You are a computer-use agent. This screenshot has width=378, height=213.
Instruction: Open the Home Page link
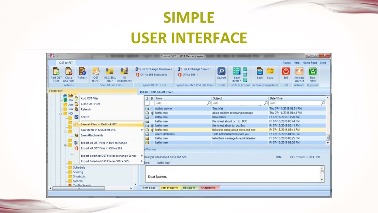point(310,62)
